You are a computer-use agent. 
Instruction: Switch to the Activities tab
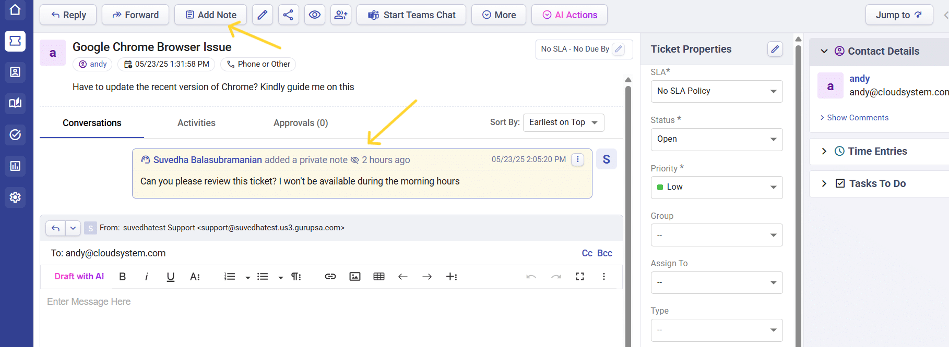(196, 123)
